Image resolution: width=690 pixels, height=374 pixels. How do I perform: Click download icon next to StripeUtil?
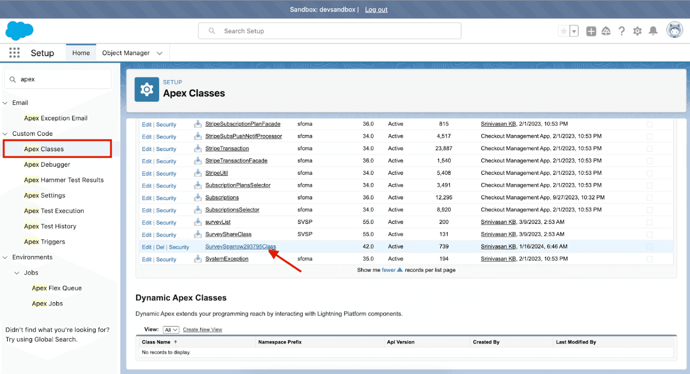[x=198, y=173]
